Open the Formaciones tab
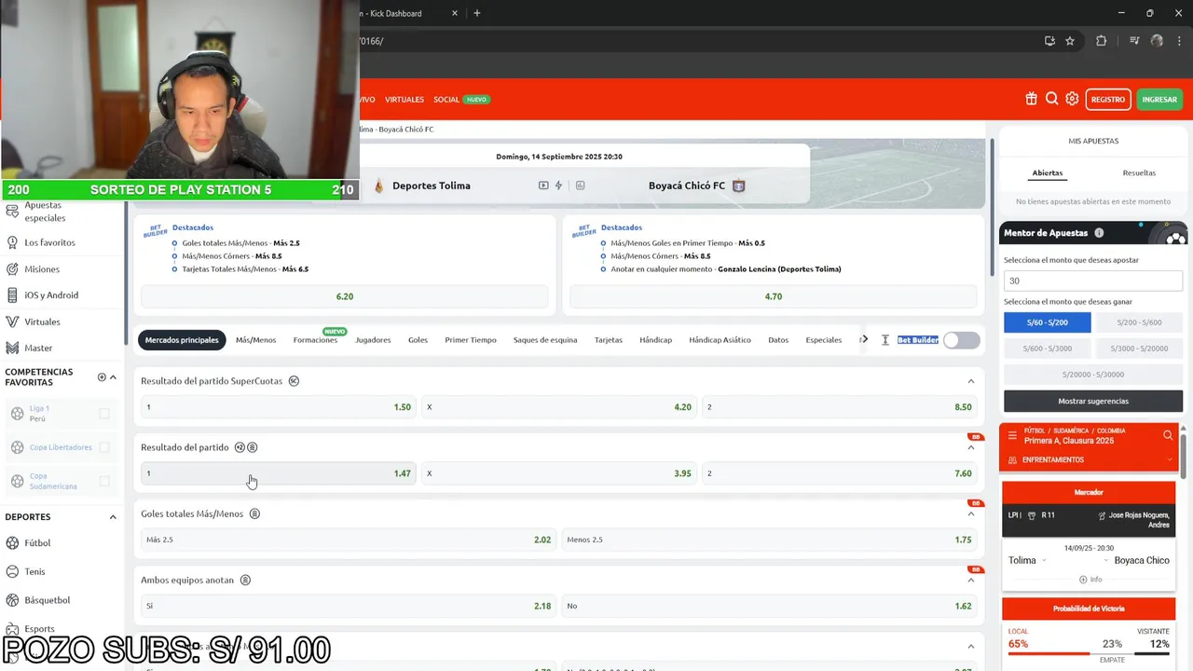Screen dimensions: 1193x671 pyautogui.click(x=315, y=340)
